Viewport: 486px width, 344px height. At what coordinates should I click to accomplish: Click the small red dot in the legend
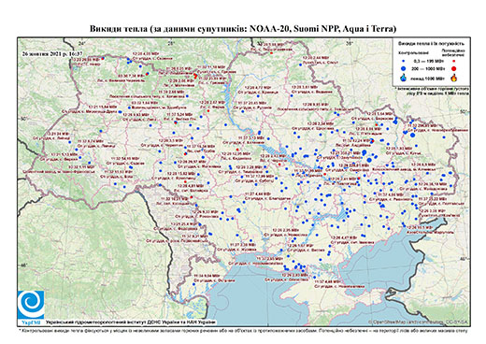point(454,62)
